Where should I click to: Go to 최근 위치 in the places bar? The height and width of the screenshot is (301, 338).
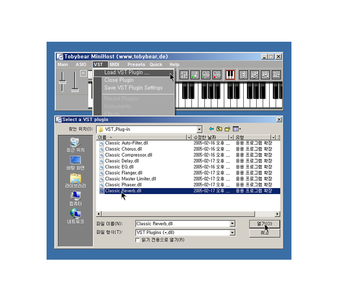[75, 145]
